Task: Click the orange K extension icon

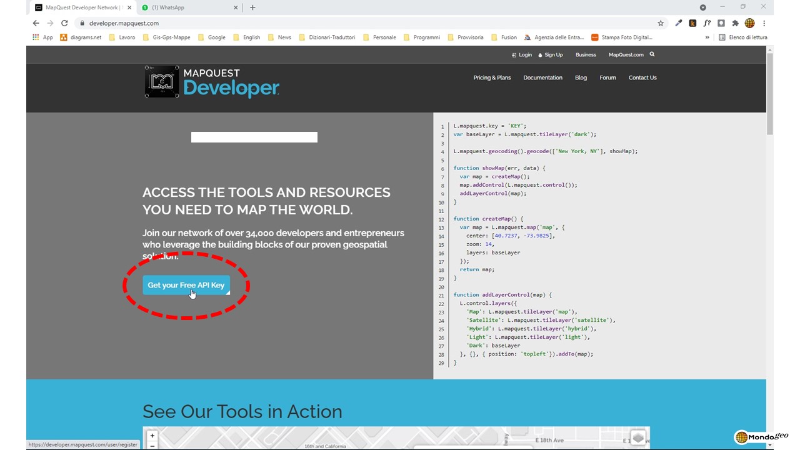Action: click(x=692, y=23)
